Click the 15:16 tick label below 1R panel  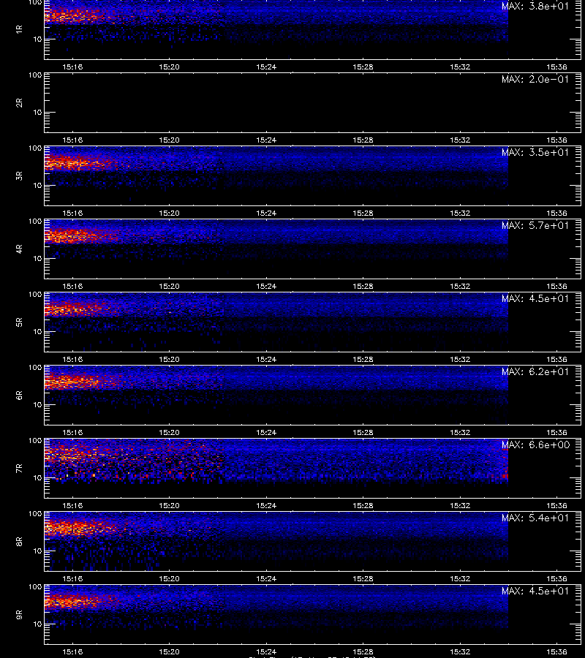point(72,67)
